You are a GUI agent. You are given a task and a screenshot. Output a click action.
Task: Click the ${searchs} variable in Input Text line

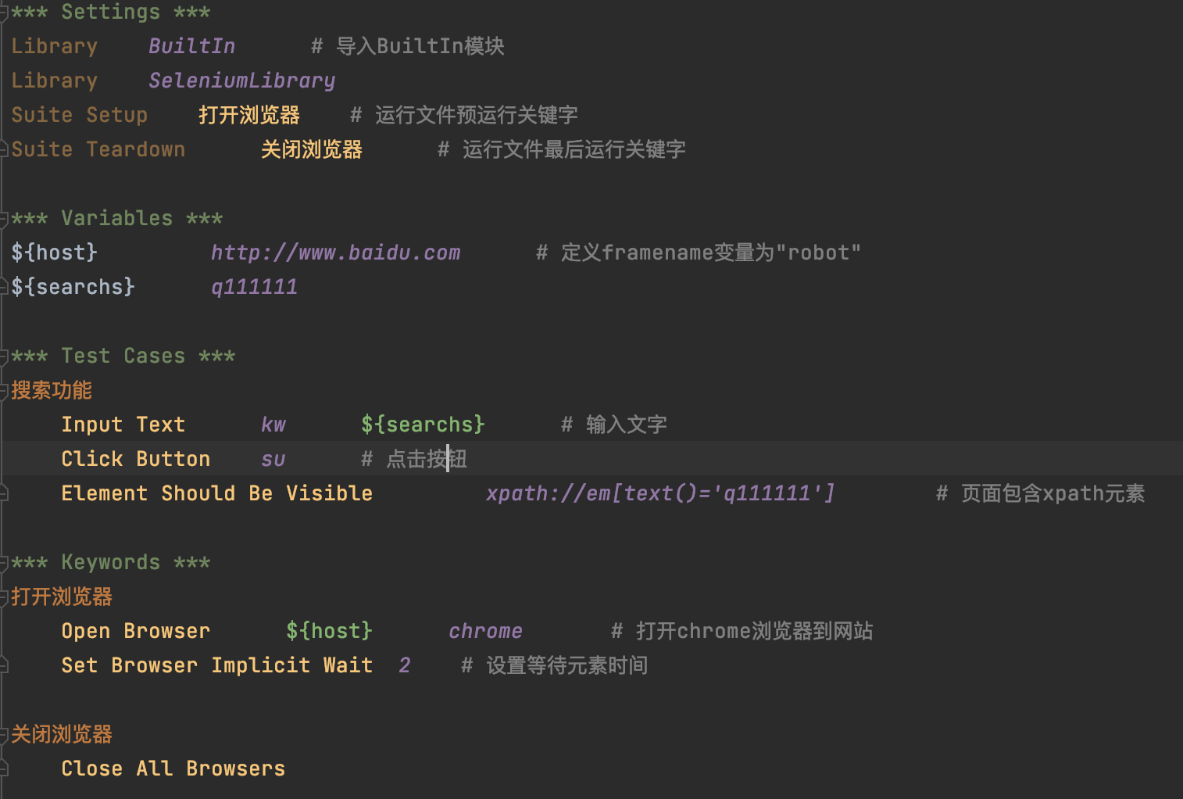(423, 425)
